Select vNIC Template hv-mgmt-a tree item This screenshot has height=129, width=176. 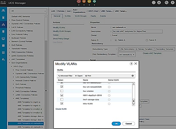[29, 102]
